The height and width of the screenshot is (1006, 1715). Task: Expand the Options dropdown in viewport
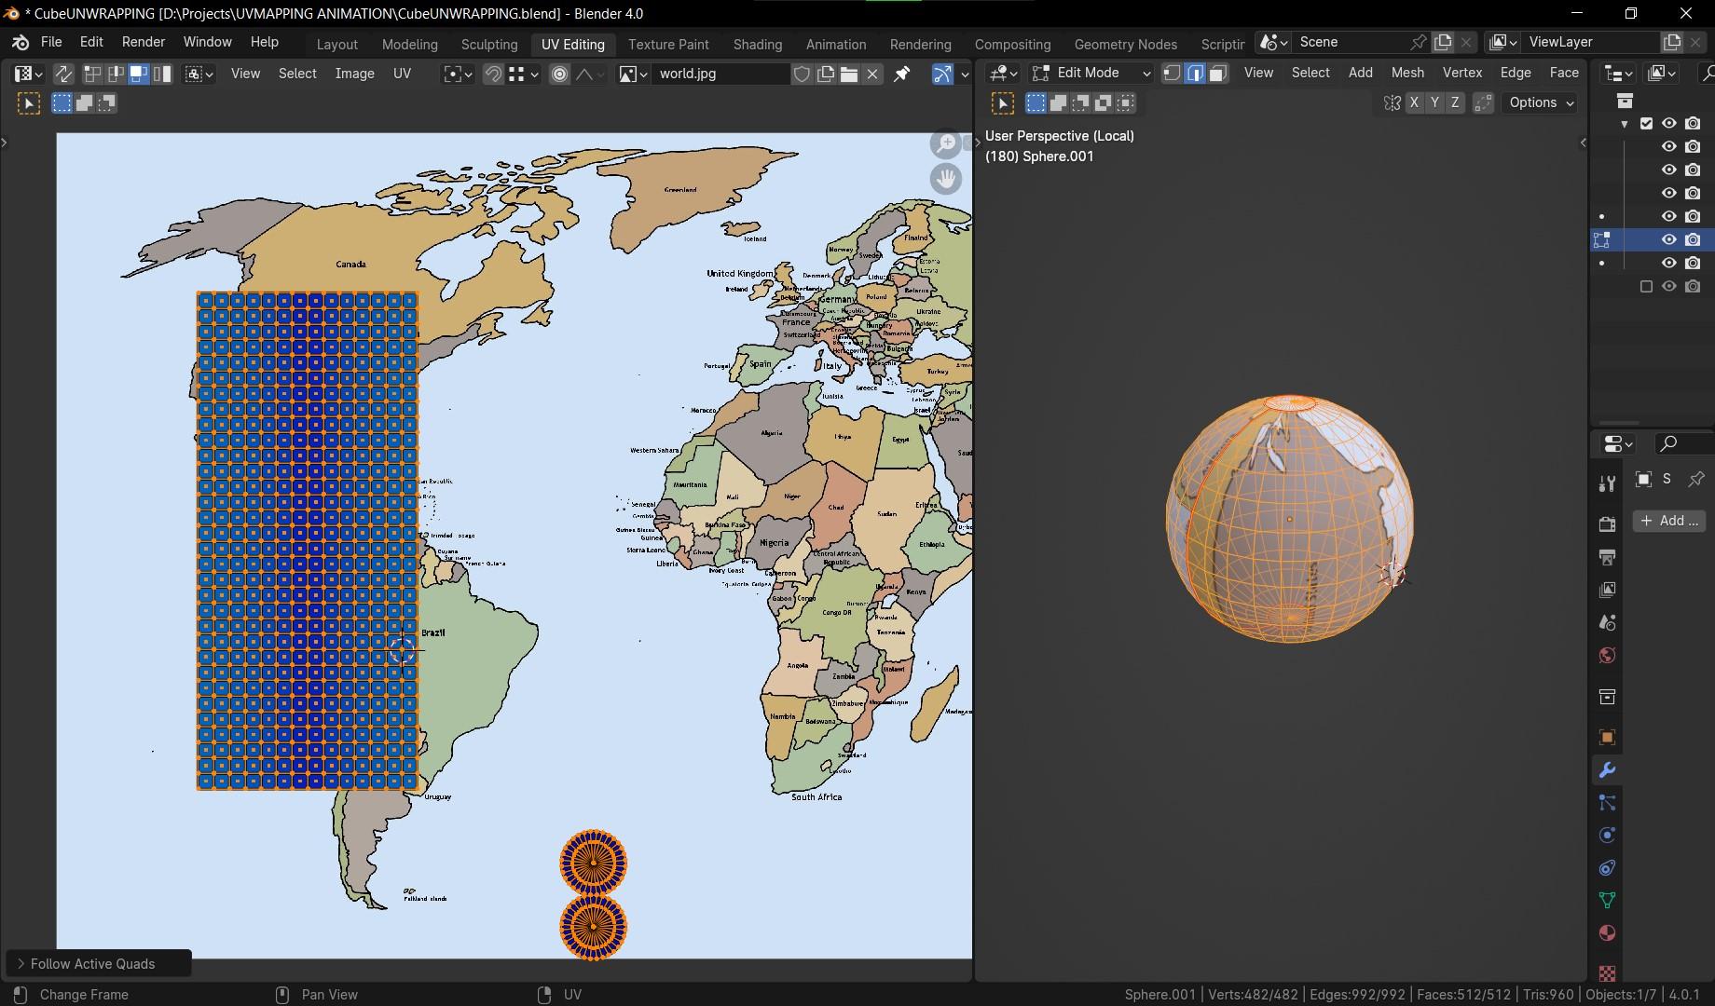(x=1541, y=102)
